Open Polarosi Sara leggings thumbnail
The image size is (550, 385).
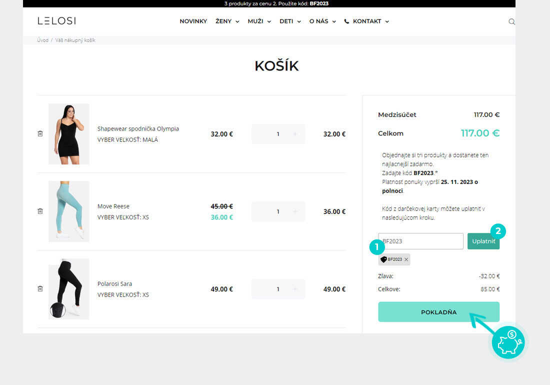coord(69,289)
